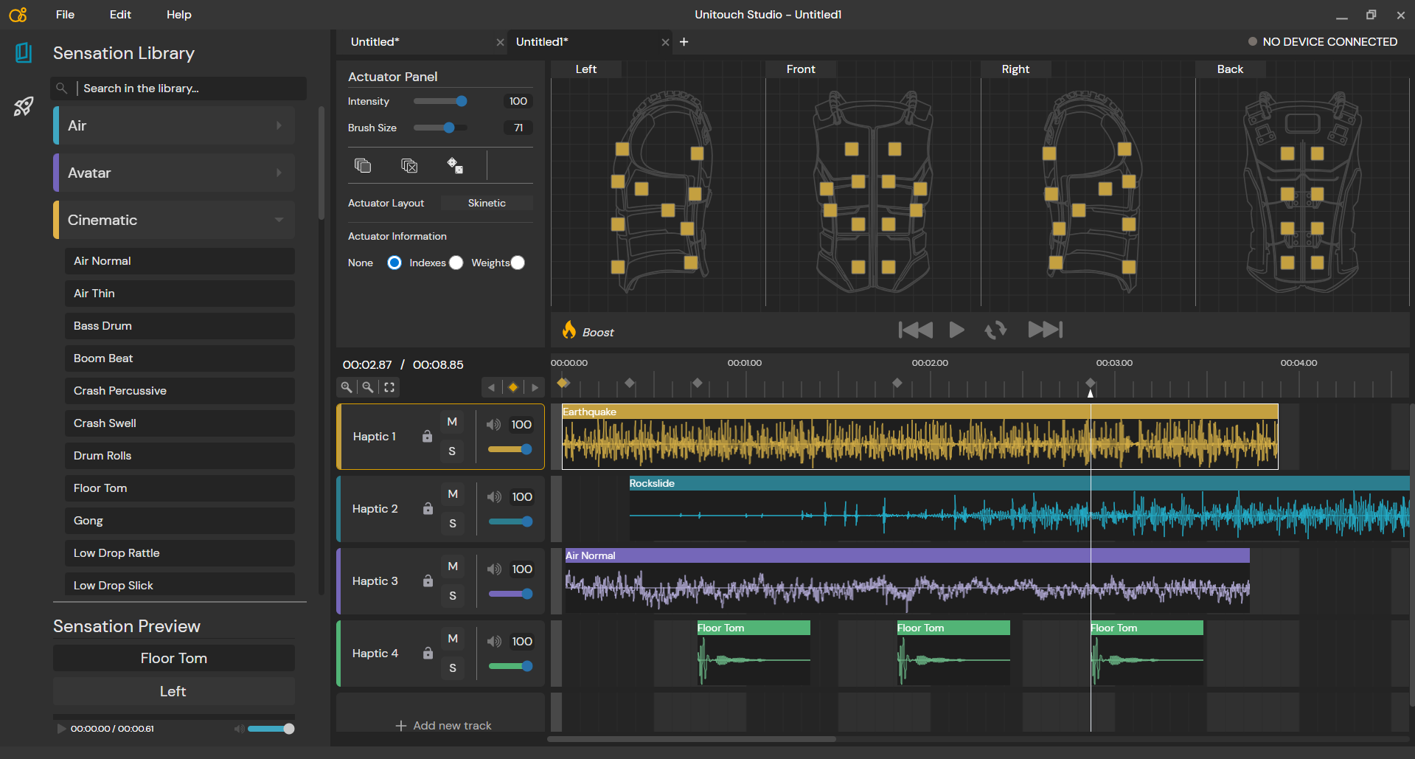The height and width of the screenshot is (759, 1415).
Task: Expand the Air library category
Action: [175, 126]
